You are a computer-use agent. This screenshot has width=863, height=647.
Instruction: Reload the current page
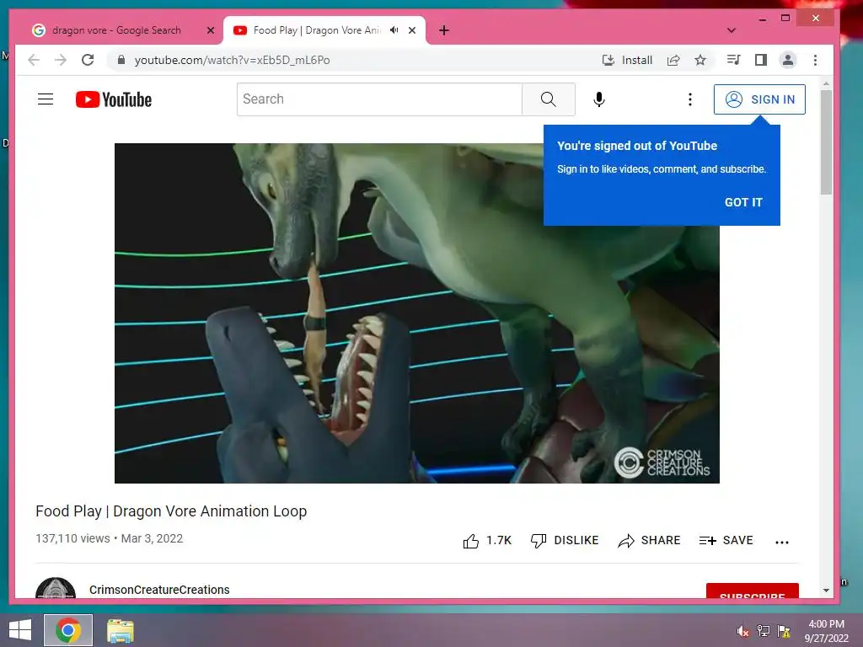[88, 60]
